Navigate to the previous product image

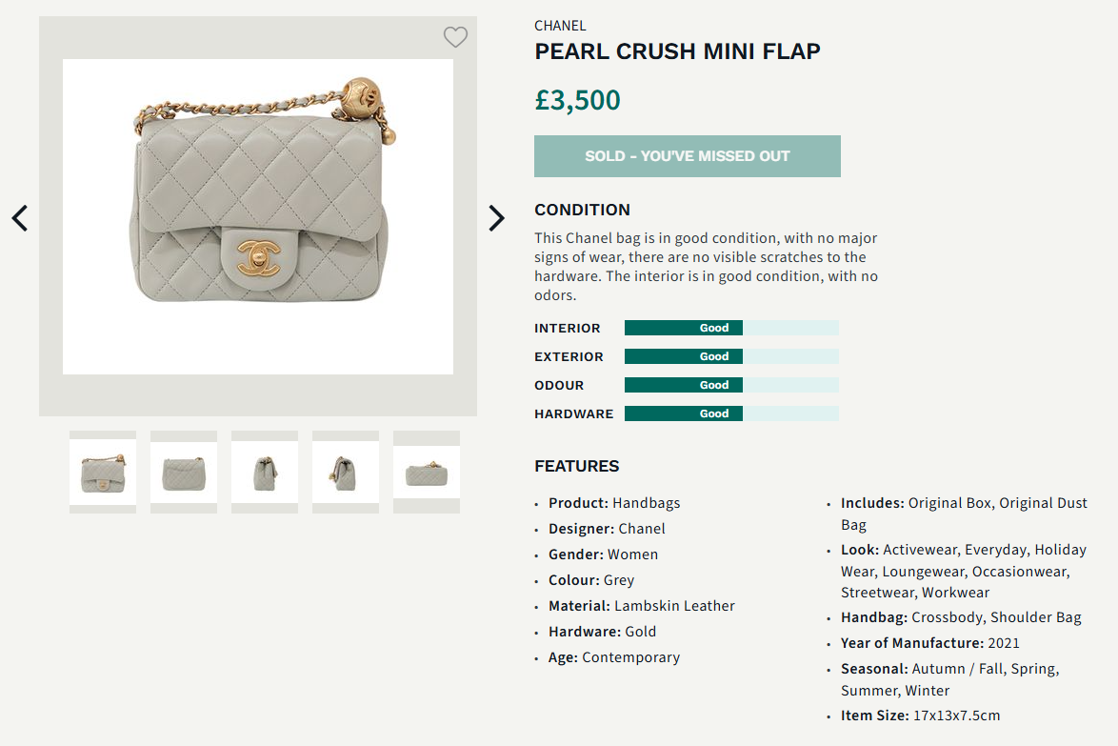pyautogui.click(x=19, y=217)
